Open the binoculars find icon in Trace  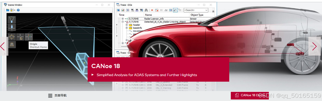click(x=146, y=10)
